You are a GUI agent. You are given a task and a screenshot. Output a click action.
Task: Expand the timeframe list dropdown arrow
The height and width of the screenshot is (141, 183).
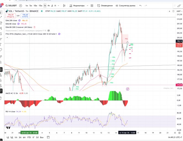click(59, 6)
